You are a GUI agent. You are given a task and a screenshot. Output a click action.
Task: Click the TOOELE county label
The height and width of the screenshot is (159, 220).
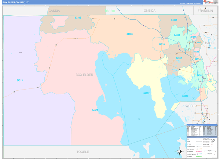tap(82, 152)
